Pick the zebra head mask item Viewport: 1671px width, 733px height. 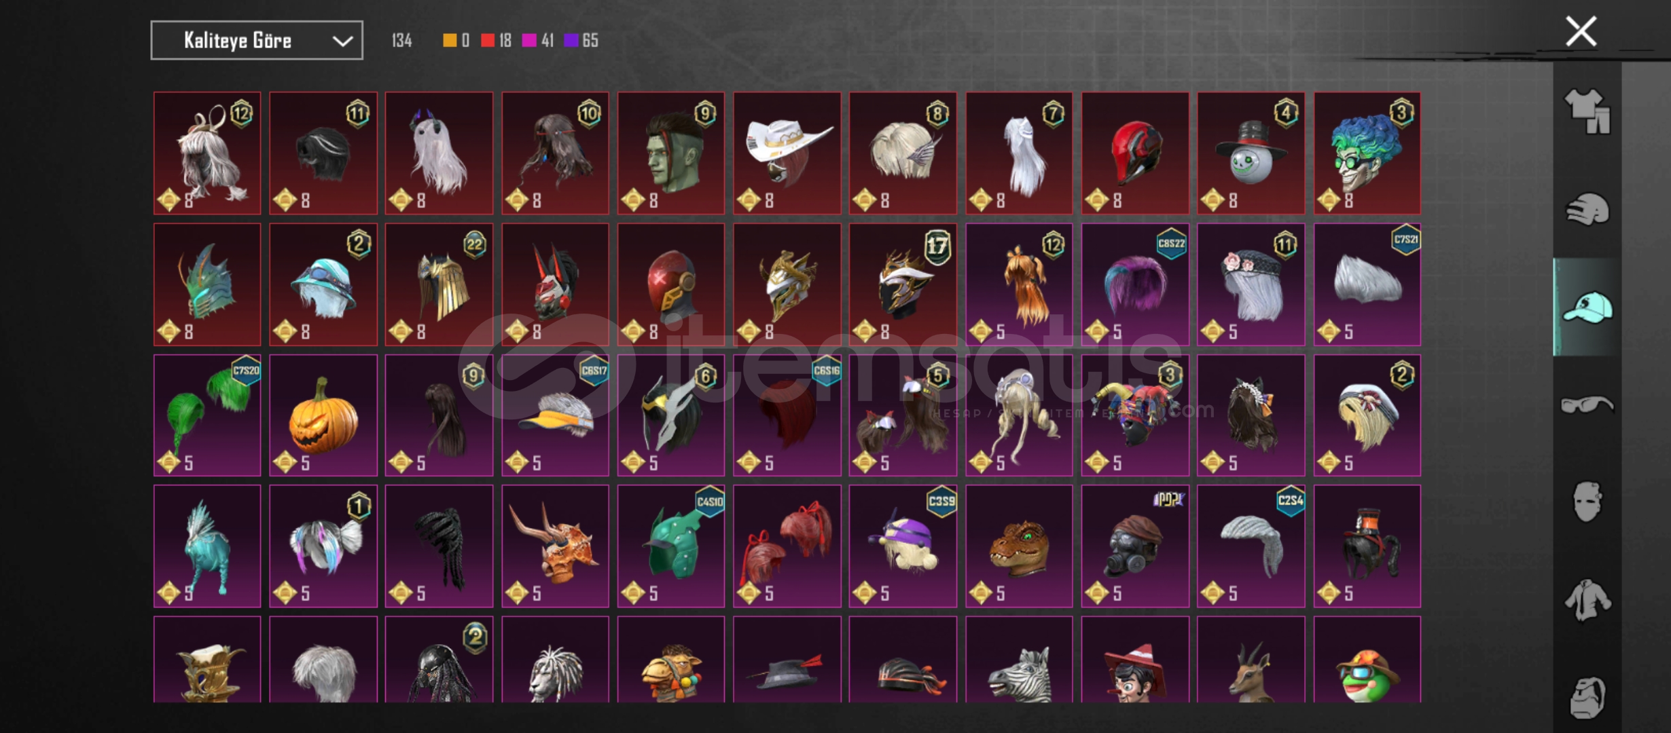[1019, 660]
